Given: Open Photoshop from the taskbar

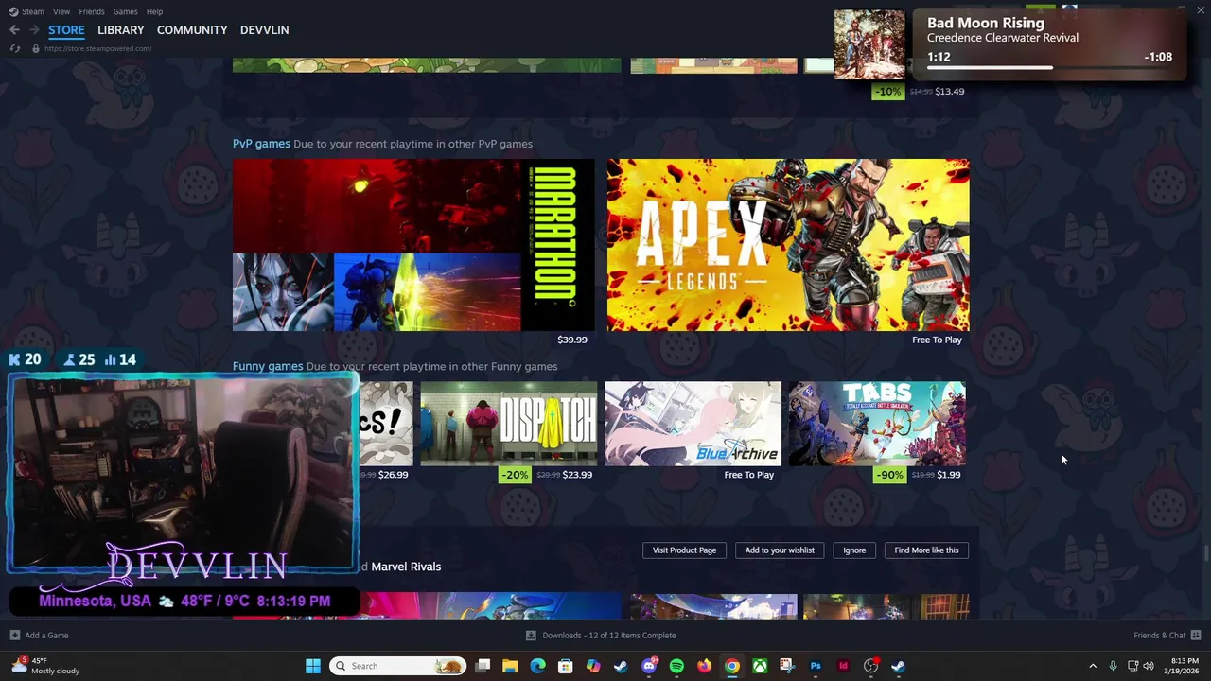Looking at the screenshot, I should [x=816, y=666].
